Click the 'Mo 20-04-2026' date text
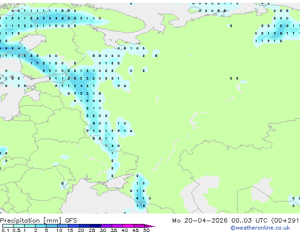The image size is (300, 232). (x=200, y=221)
